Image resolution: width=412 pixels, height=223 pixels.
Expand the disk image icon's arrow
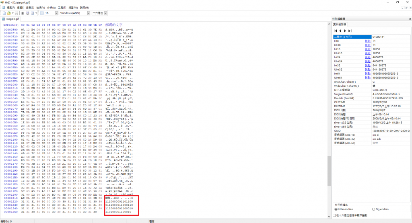36,13
